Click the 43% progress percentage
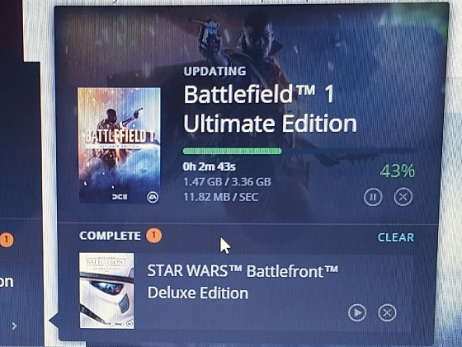 [397, 171]
